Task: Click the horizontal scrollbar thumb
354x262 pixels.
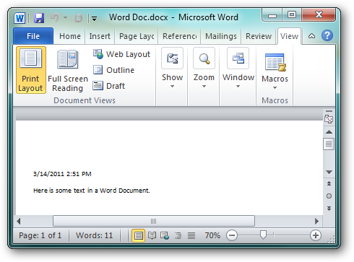Action: tap(154, 221)
